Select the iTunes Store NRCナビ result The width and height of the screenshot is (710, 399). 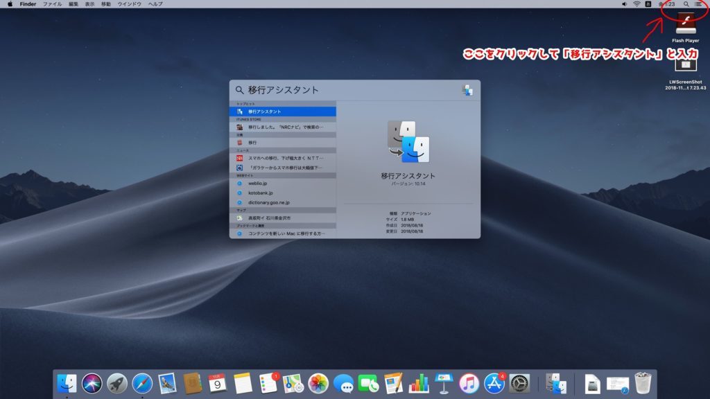(x=283, y=127)
